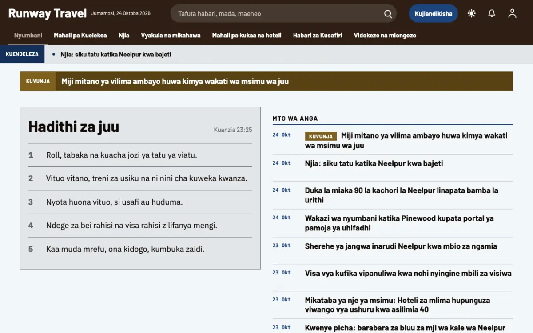Click the MTO WA ANGA heading
533x333 pixels.
pos(295,119)
